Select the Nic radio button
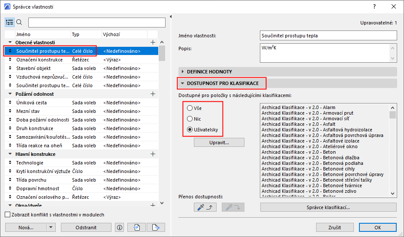This screenshot has height=237, width=404. (x=190, y=119)
